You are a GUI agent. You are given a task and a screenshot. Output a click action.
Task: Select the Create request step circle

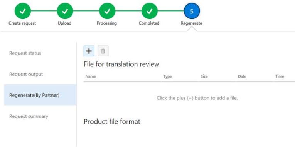(x=23, y=11)
